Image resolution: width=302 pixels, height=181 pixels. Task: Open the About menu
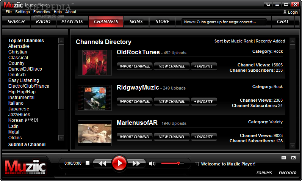71,12
